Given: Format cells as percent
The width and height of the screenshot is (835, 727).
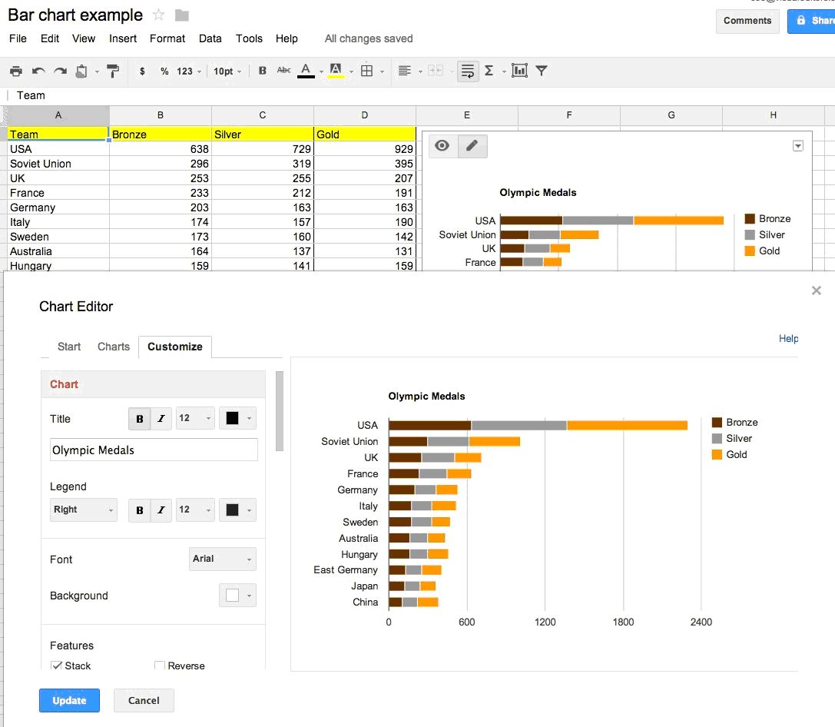Looking at the screenshot, I should coord(164,71).
